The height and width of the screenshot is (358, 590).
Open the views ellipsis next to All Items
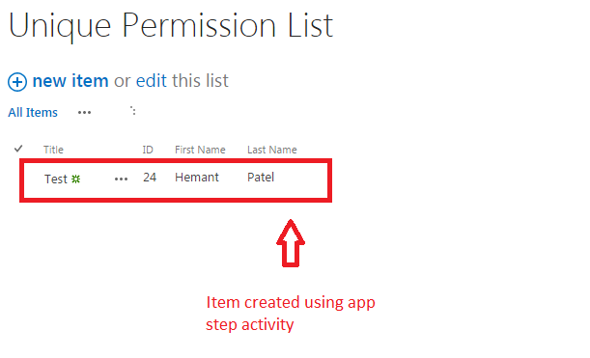pyautogui.click(x=84, y=113)
